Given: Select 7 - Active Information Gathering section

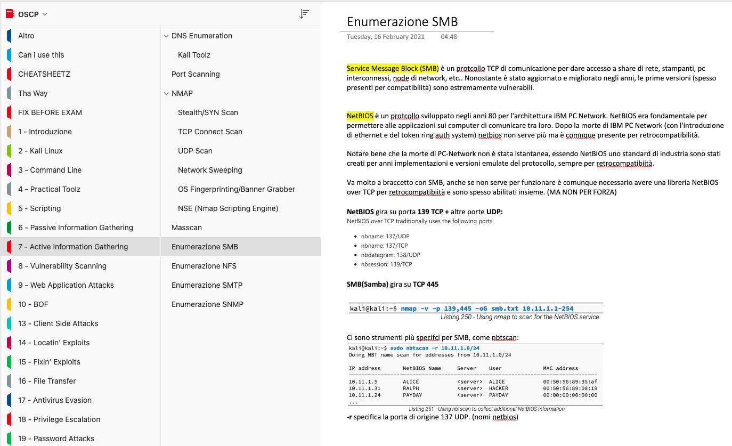Looking at the screenshot, I should 80,247.
